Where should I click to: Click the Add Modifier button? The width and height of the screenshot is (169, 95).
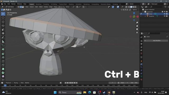[156, 41]
